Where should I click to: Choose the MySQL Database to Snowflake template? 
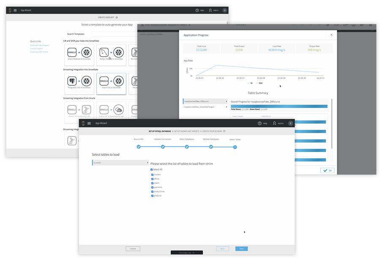pyautogui.click(x=111, y=55)
